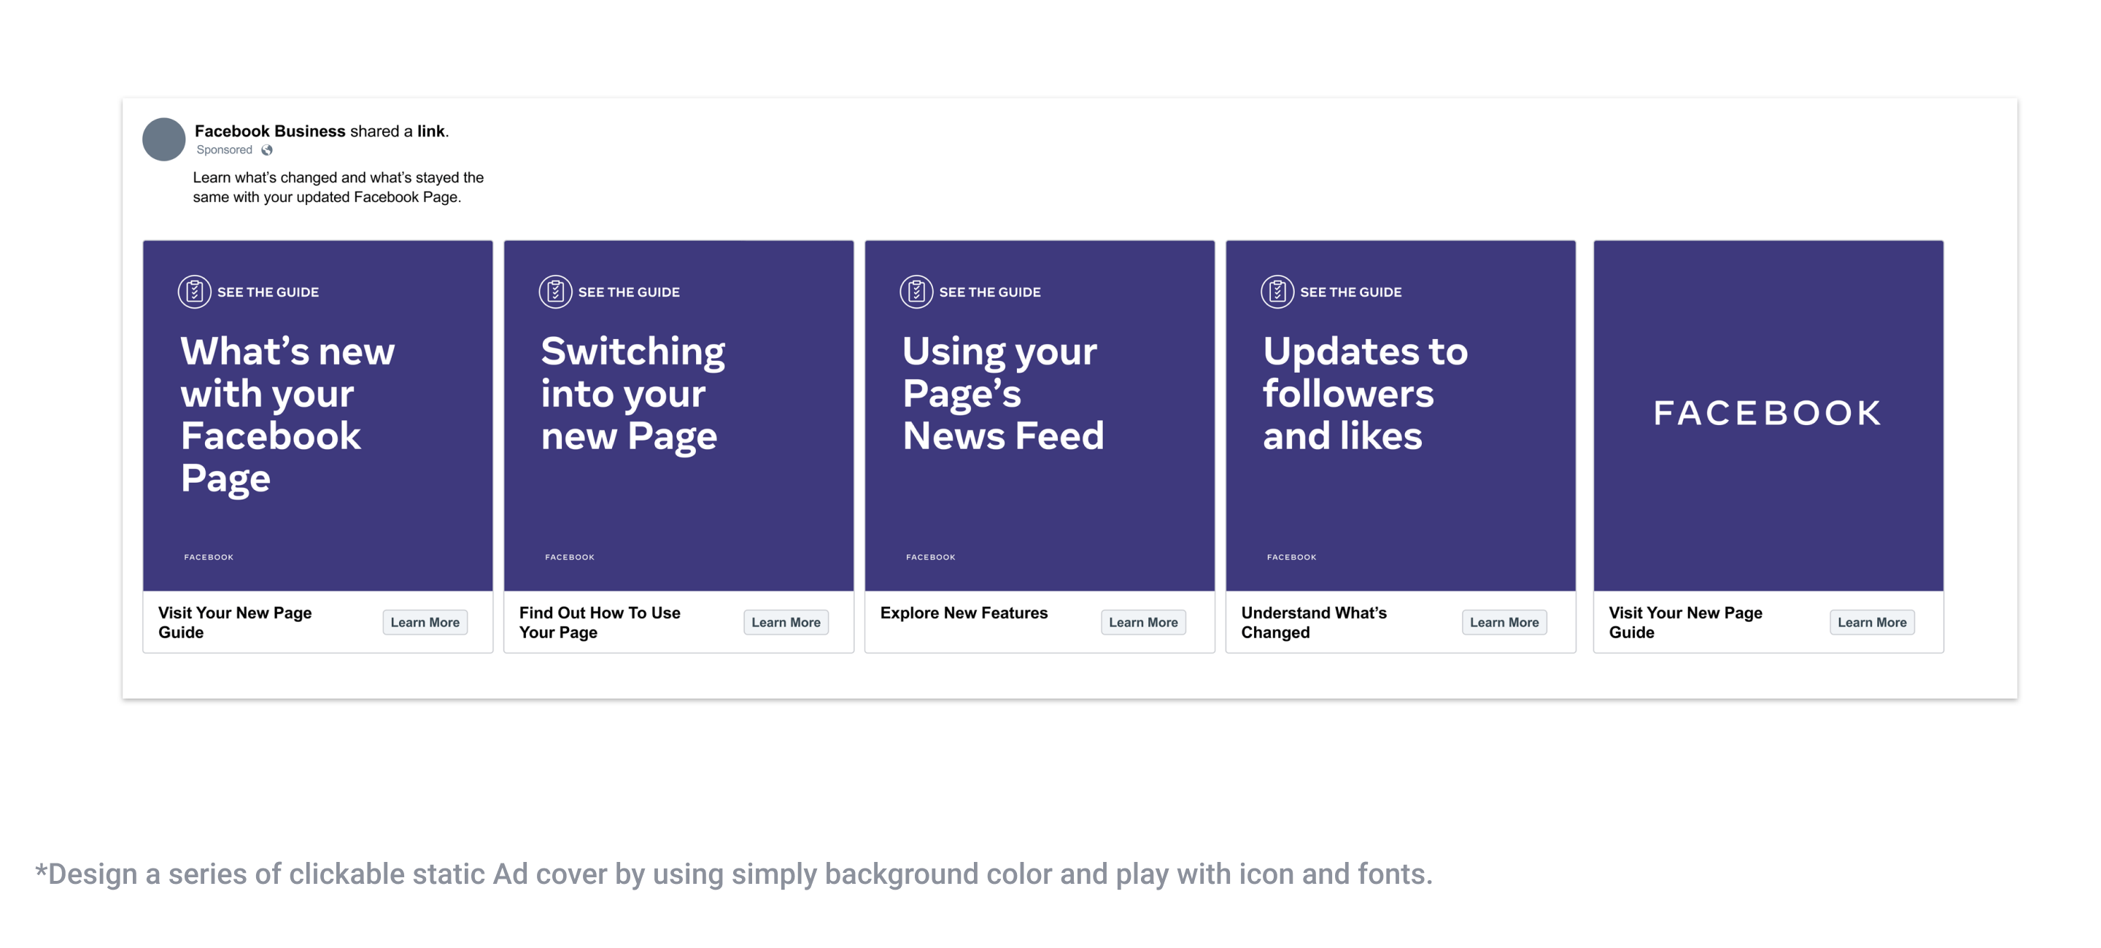Click the guide clipboard icon on News Feed card

[x=916, y=292]
